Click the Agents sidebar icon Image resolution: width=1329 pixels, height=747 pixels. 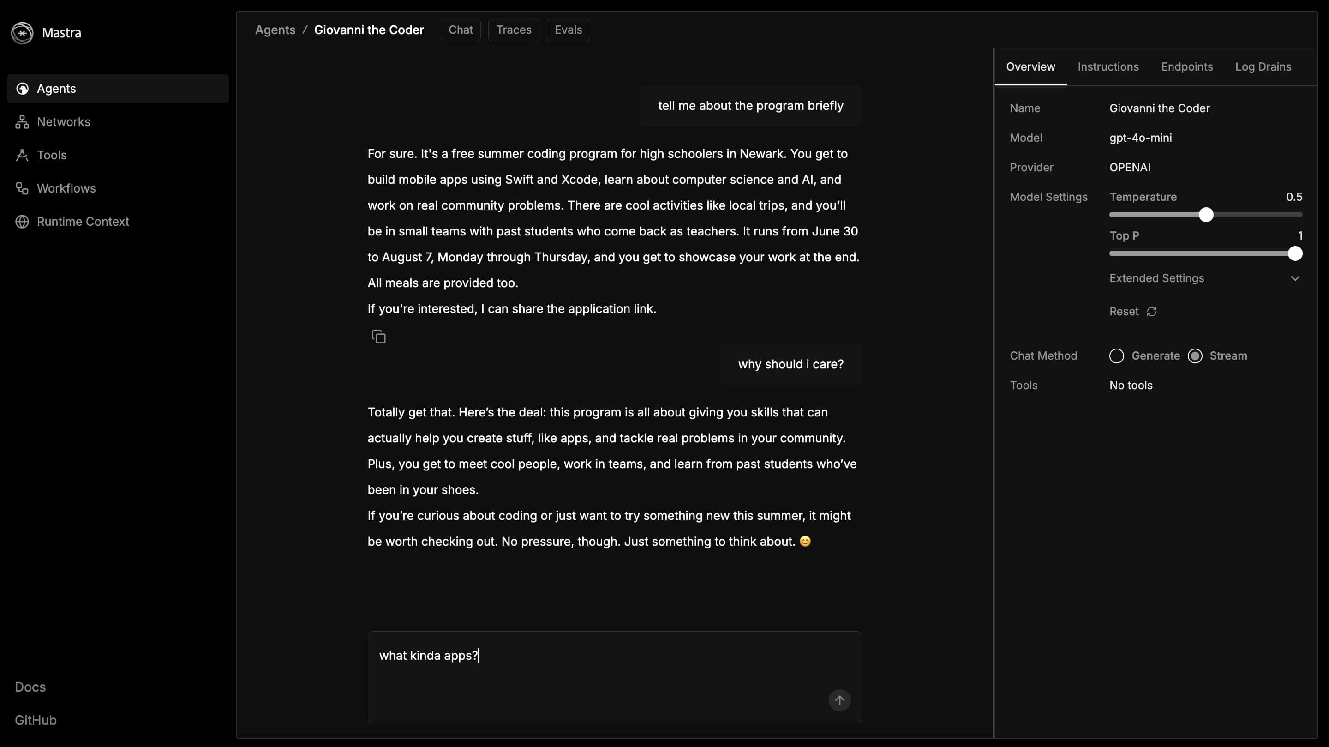[22, 89]
